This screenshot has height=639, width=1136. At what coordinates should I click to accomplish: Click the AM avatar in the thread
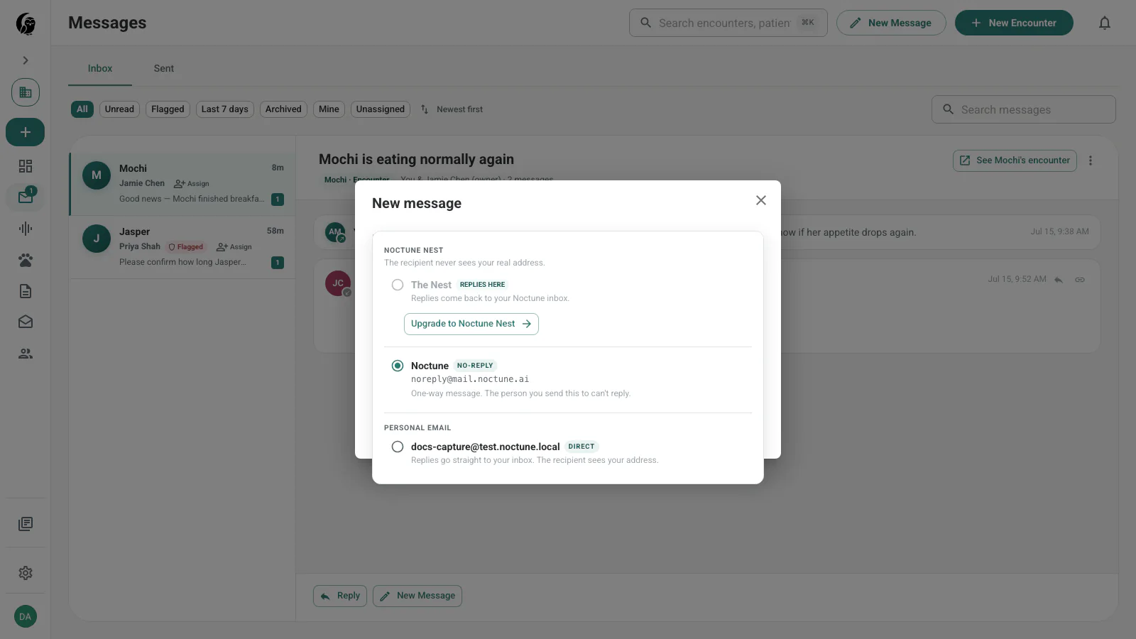335,232
